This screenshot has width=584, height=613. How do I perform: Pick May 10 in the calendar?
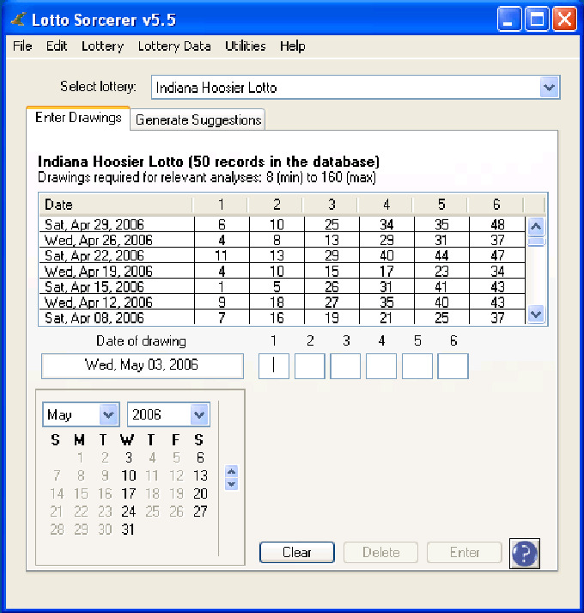pos(129,475)
